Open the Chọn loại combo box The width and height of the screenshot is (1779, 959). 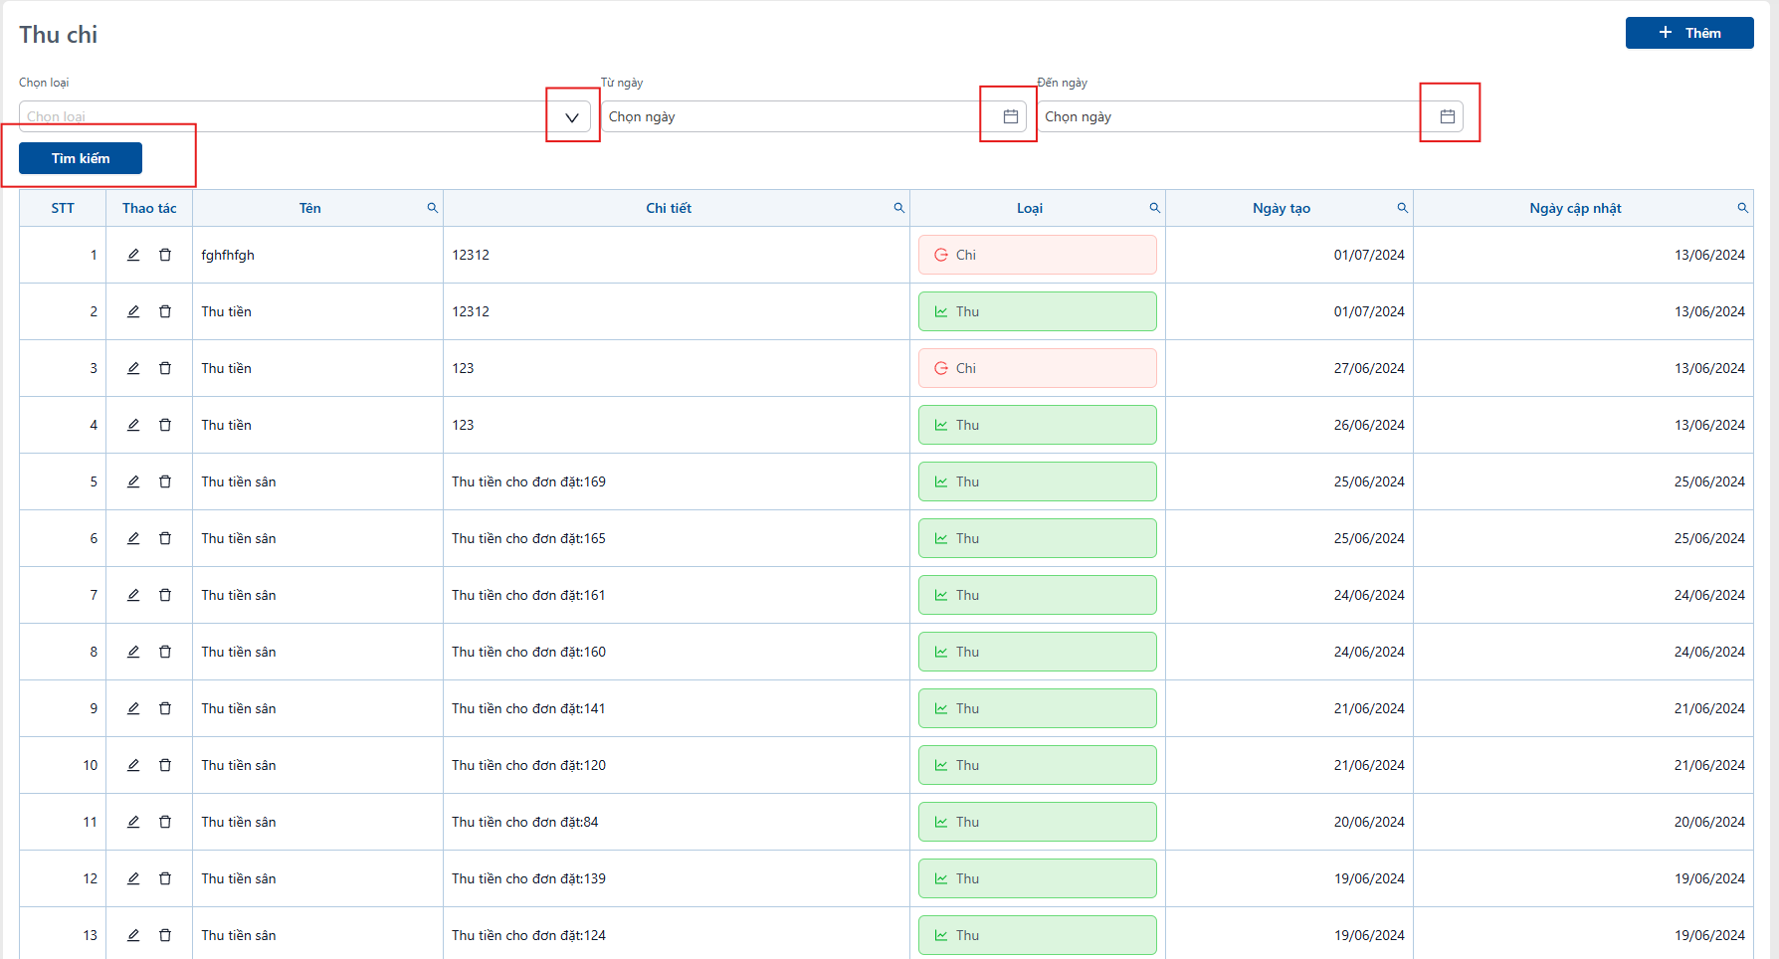(305, 116)
